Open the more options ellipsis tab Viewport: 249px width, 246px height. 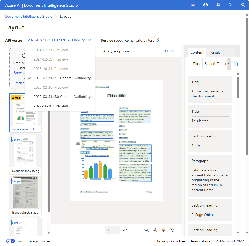click(x=229, y=52)
